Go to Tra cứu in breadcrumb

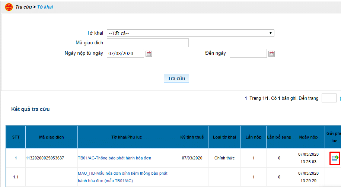tap(23, 7)
